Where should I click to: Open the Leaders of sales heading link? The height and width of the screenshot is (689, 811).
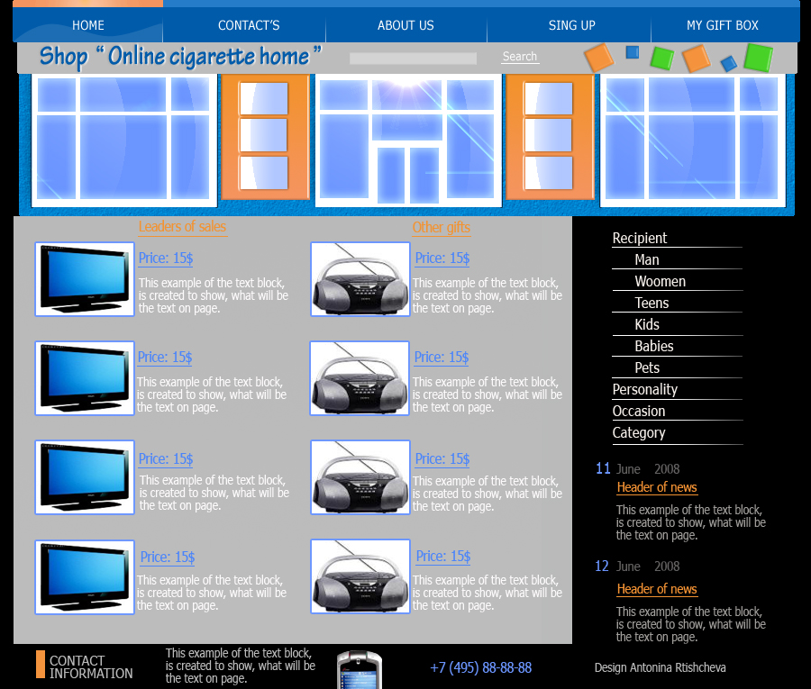[x=183, y=227]
